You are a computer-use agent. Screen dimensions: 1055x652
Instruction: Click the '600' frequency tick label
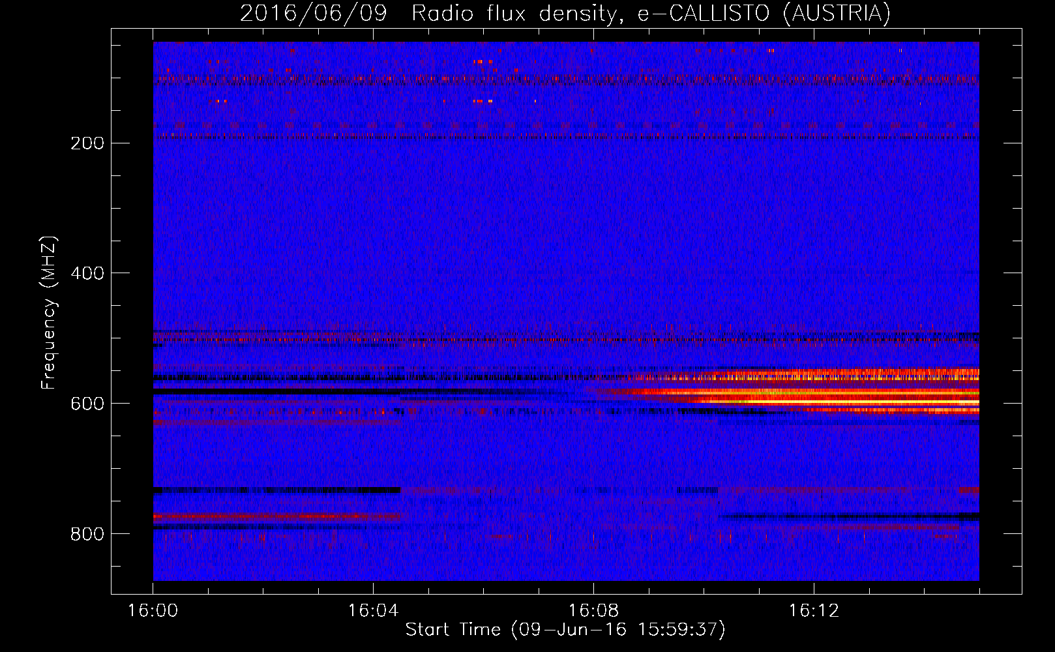87,404
